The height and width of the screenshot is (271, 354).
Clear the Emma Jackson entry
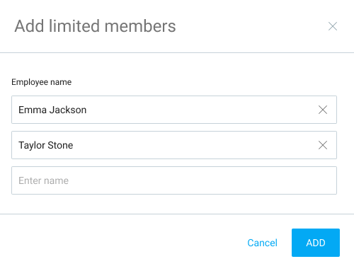tap(323, 110)
